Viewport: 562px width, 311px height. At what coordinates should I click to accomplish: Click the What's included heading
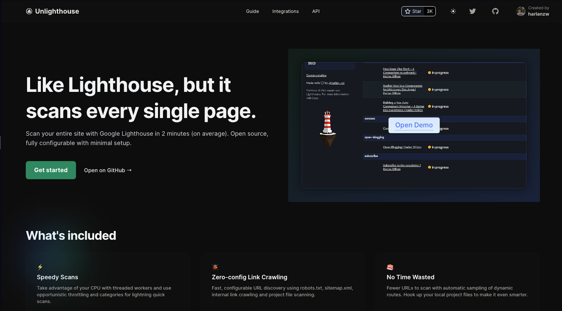pos(71,236)
